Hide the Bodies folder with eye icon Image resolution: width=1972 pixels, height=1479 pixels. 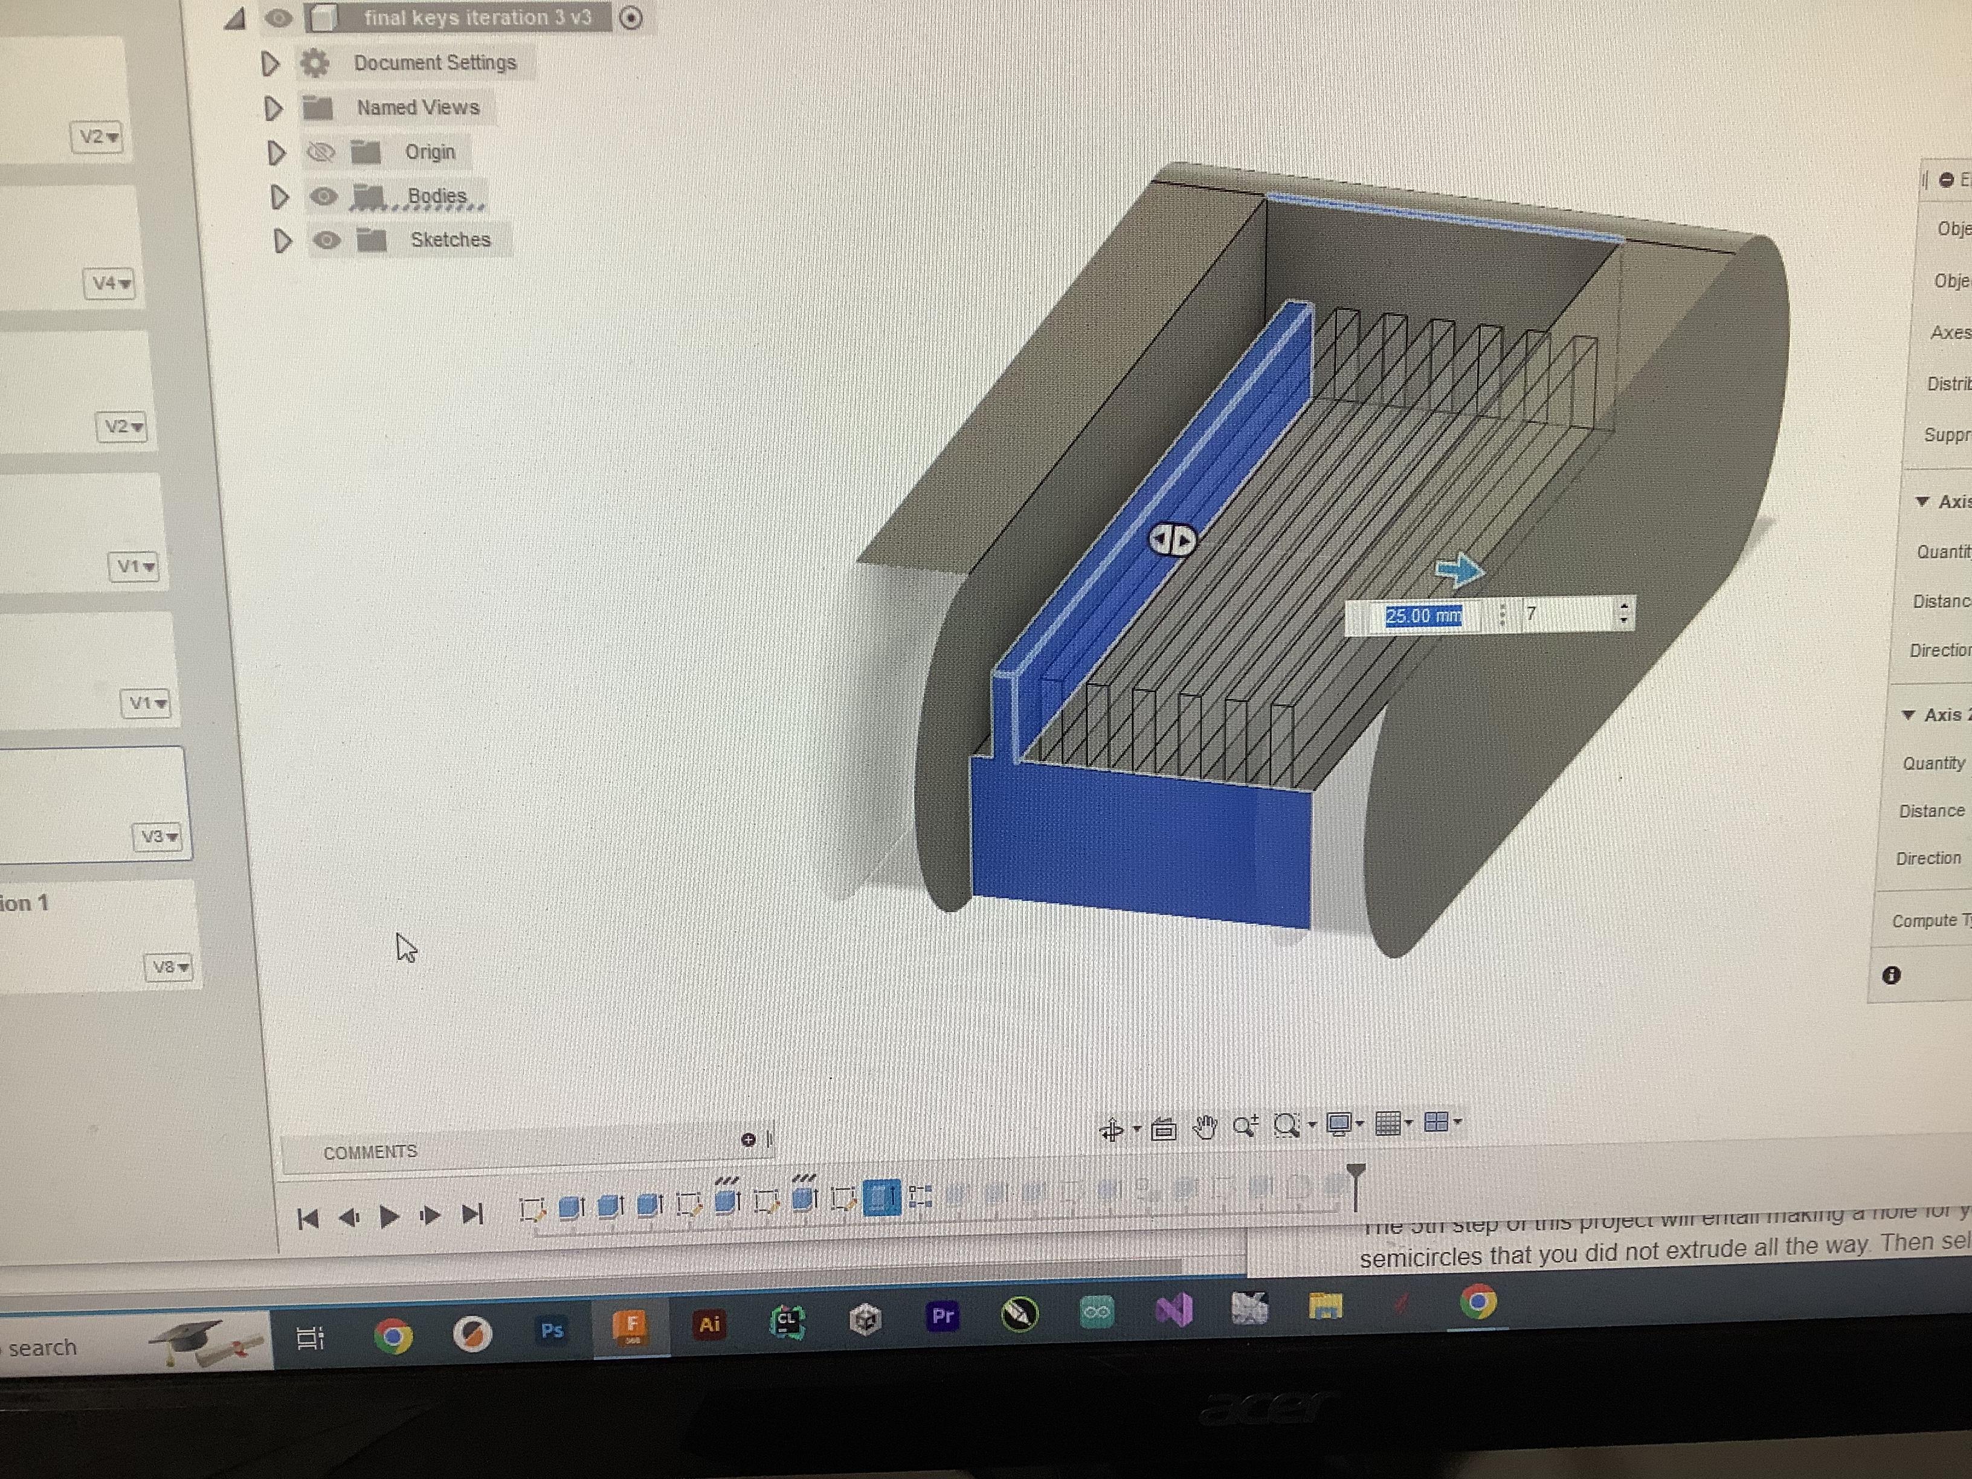324,196
